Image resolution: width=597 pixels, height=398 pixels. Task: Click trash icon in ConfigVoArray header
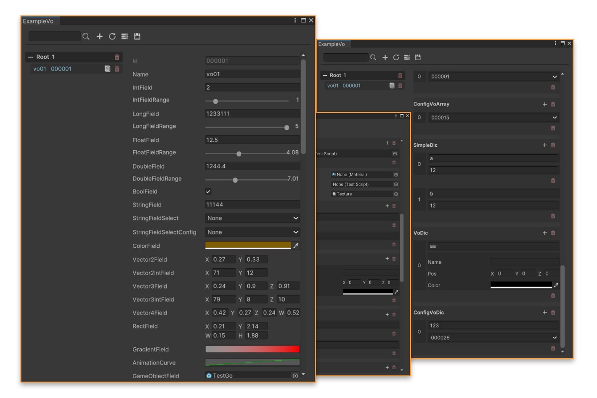(553, 104)
